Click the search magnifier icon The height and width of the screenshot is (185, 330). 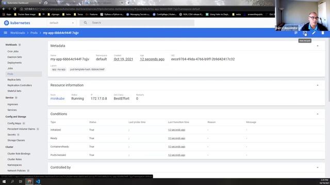click(x=85, y=23)
